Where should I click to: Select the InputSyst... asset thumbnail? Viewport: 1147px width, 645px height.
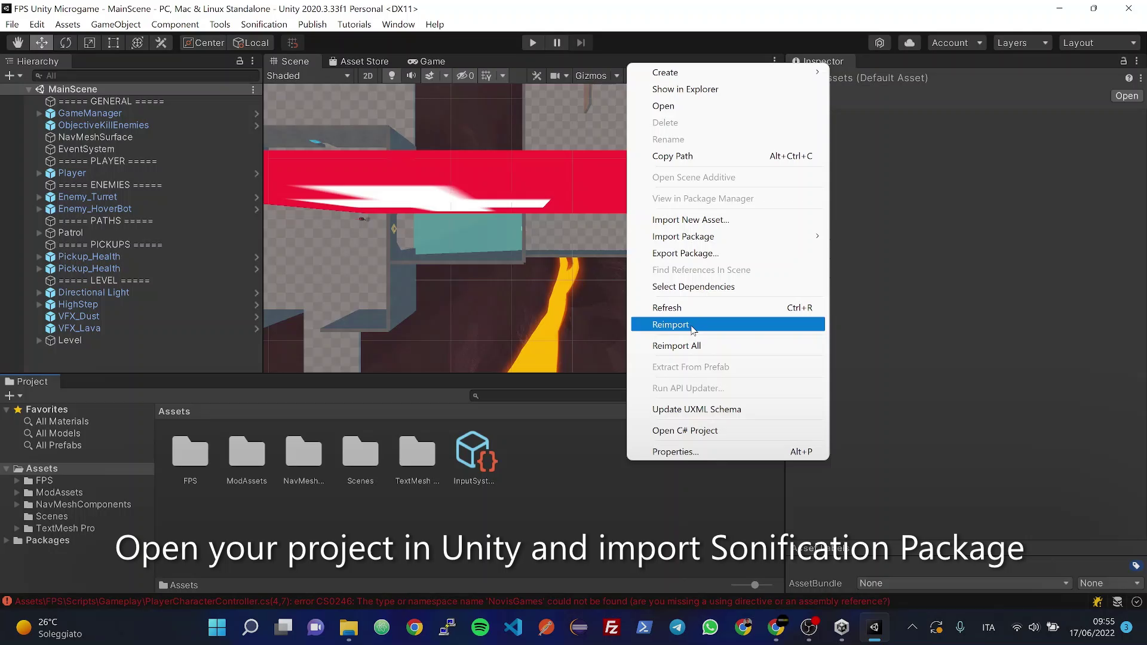pyautogui.click(x=476, y=458)
